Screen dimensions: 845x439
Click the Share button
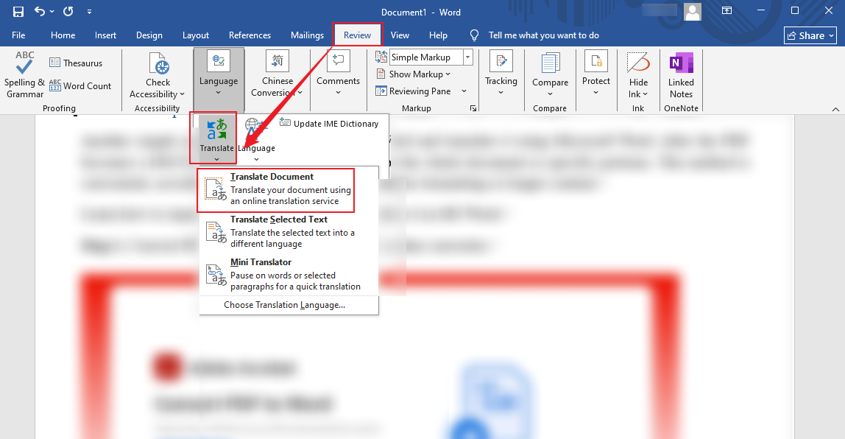click(x=810, y=35)
